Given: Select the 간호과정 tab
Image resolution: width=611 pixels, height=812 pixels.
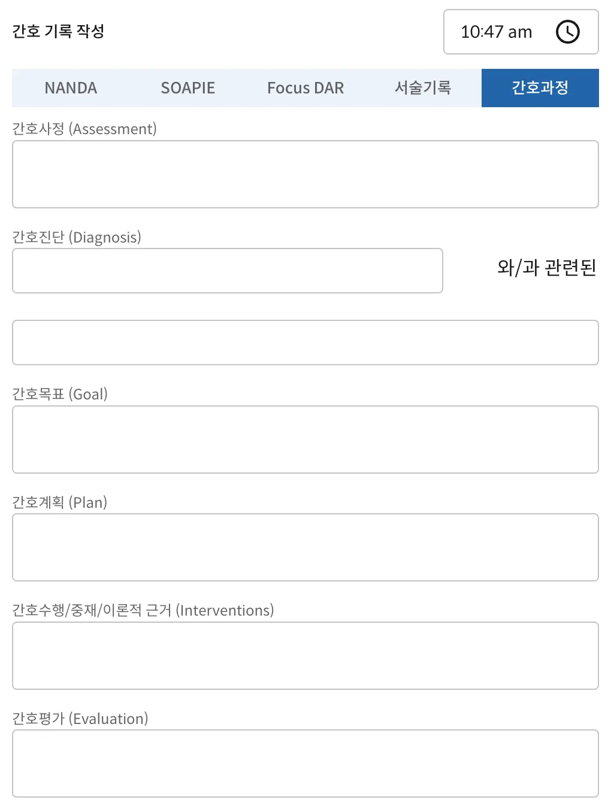Looking at the screenshot, I should point(540,88).
